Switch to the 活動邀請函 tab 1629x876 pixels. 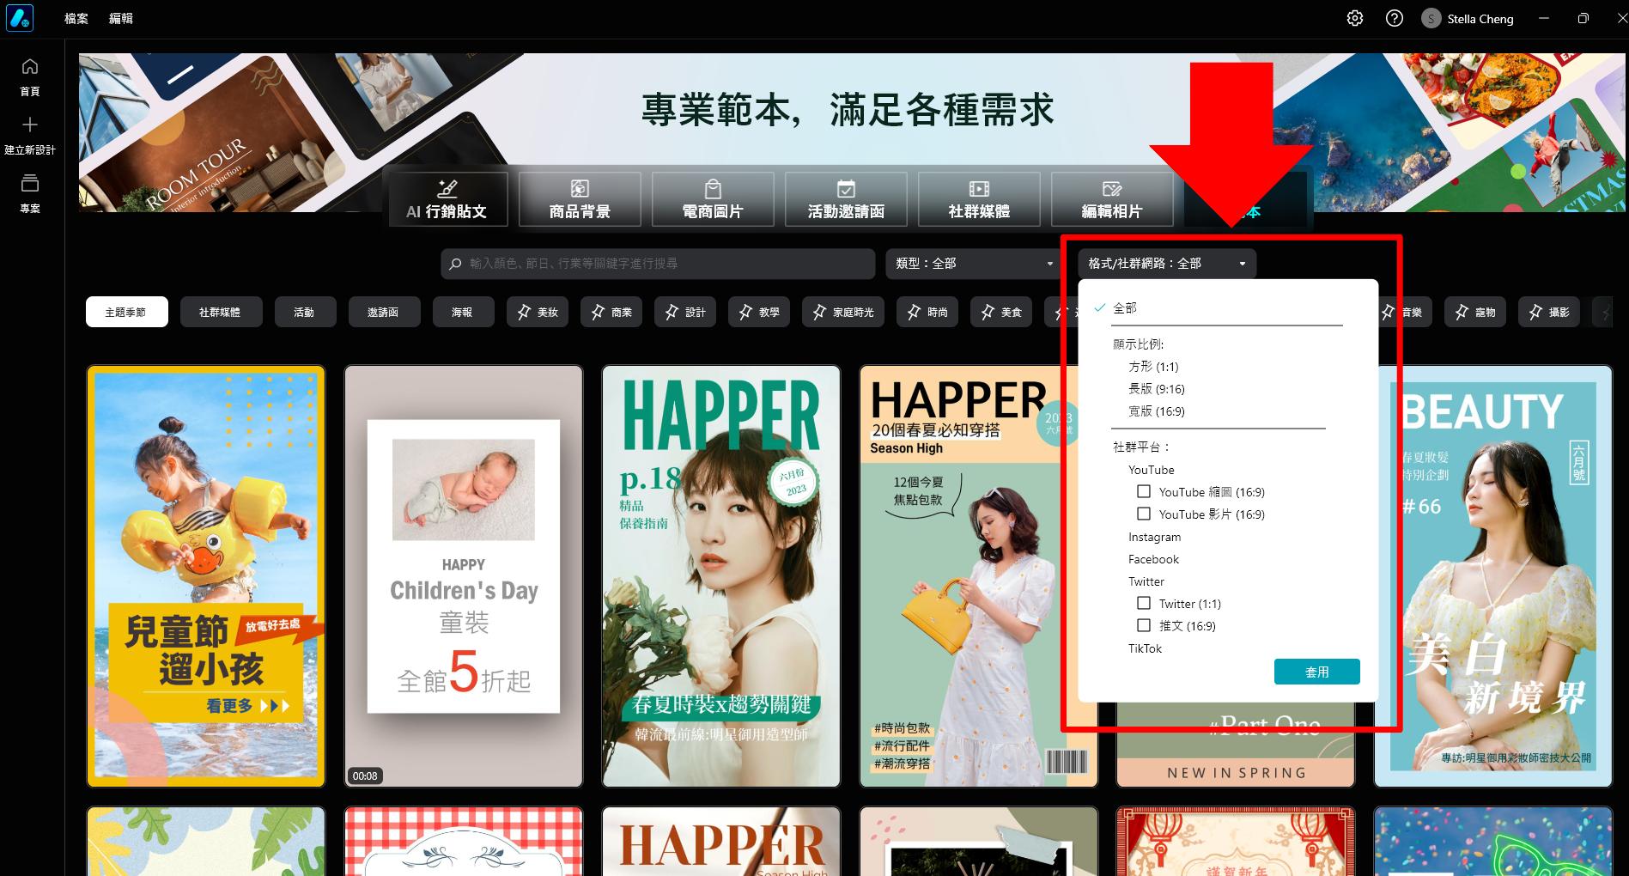(846, 199)
